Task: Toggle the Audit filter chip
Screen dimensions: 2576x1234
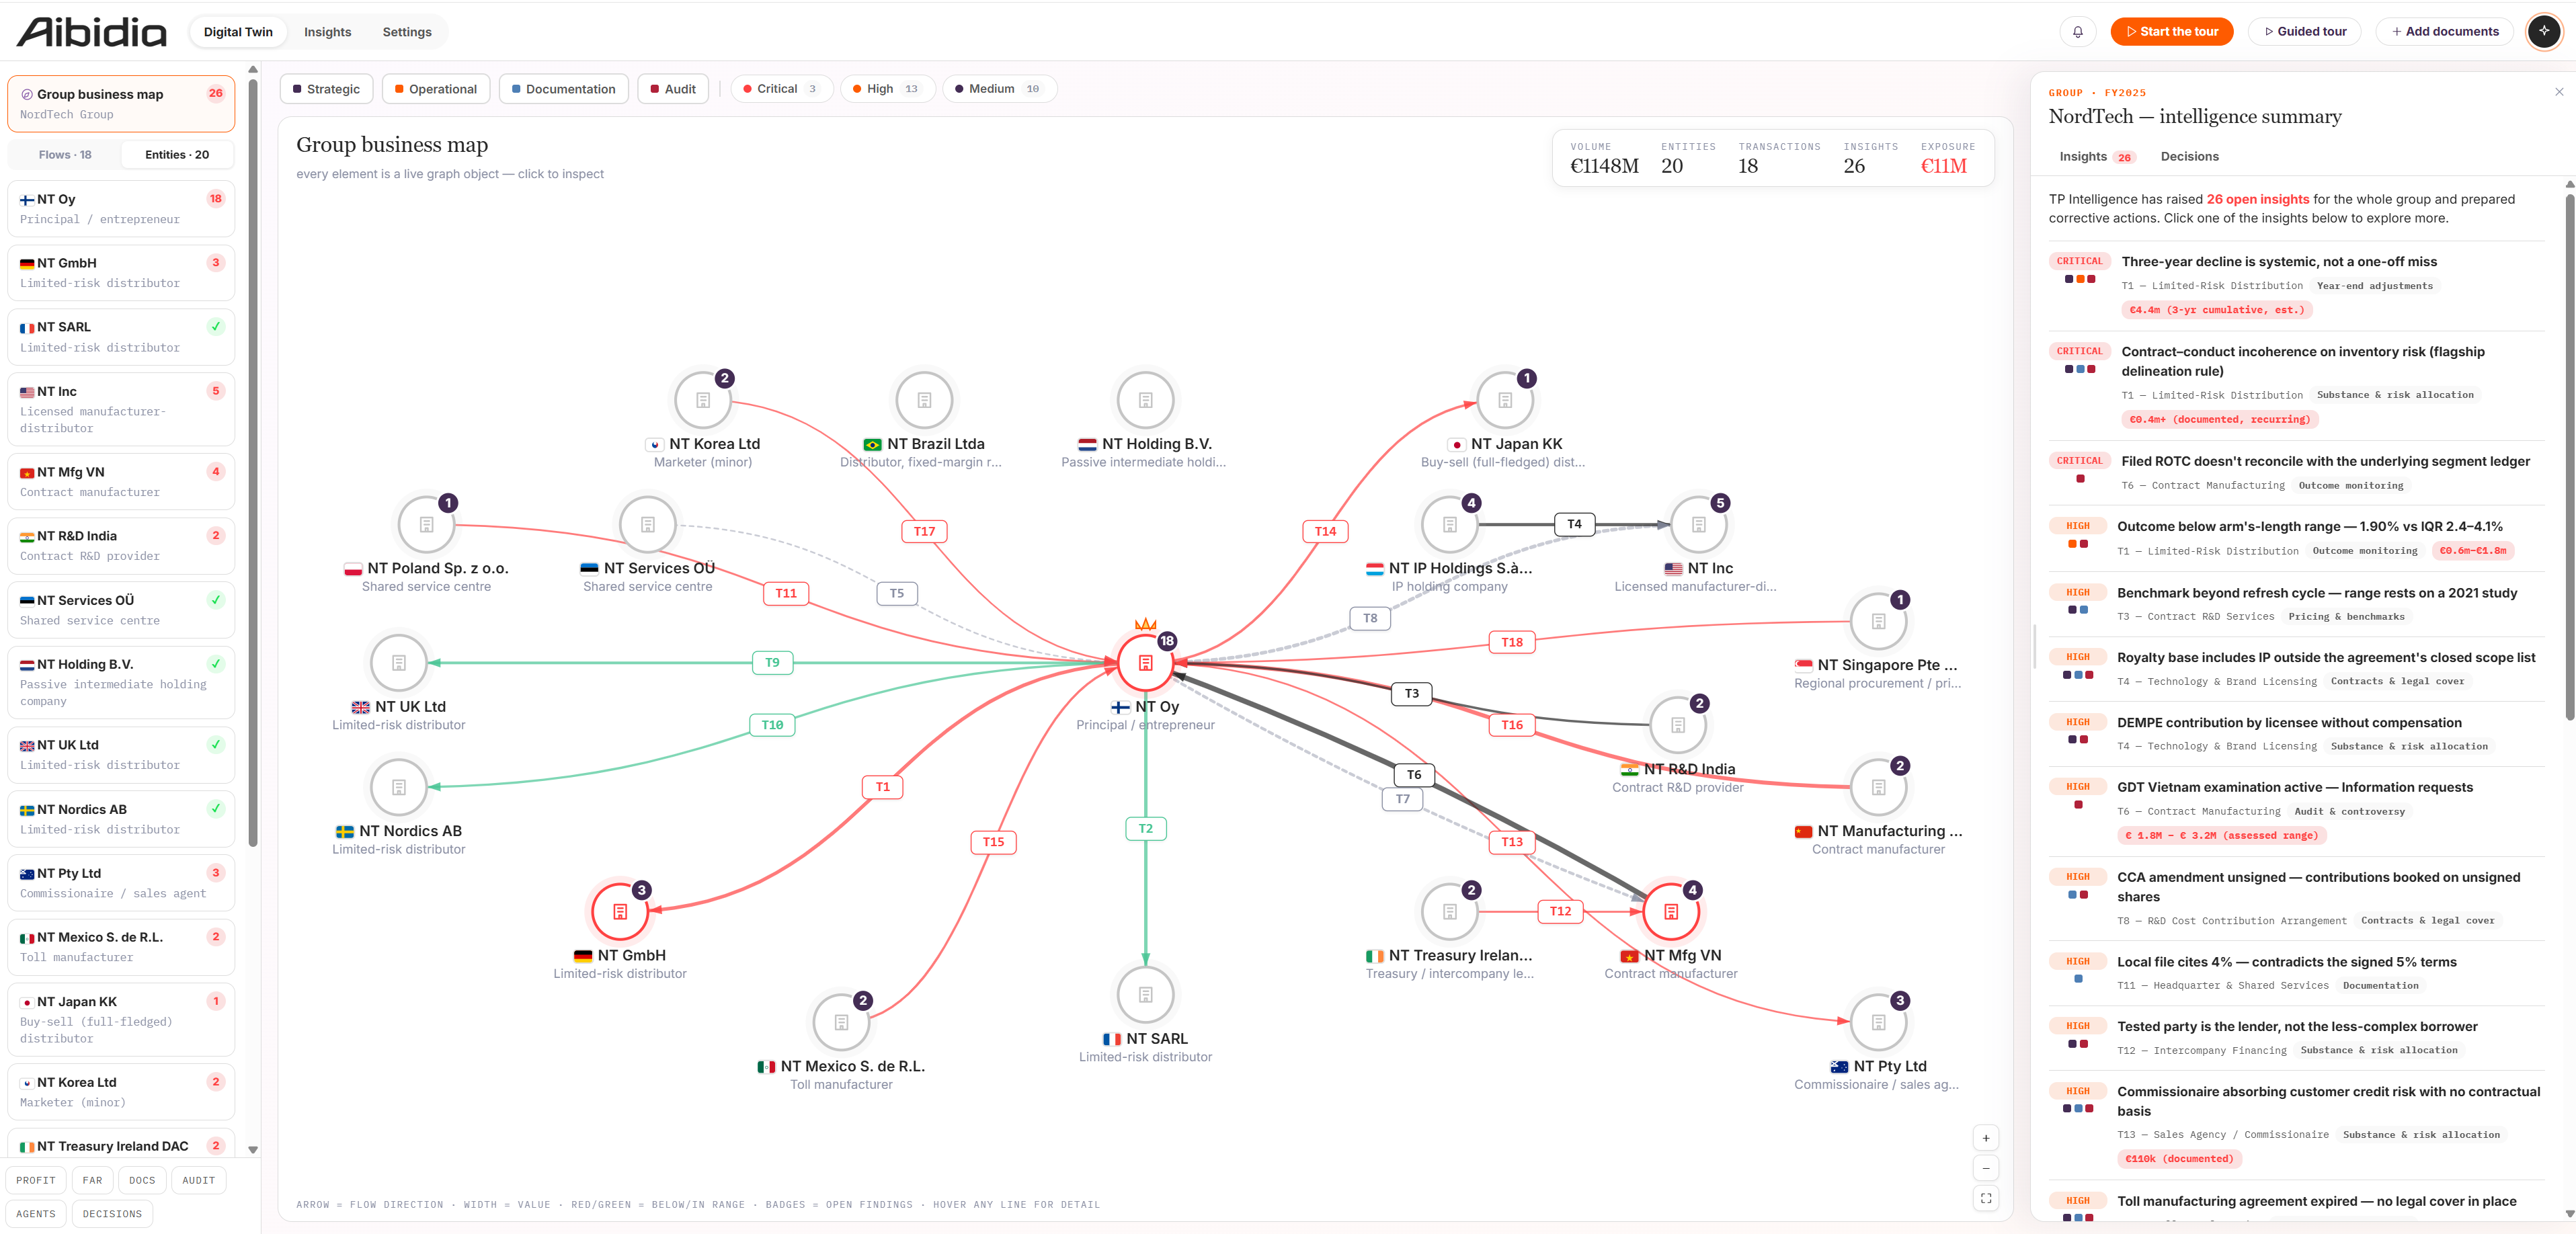Action: click(673, 89)
